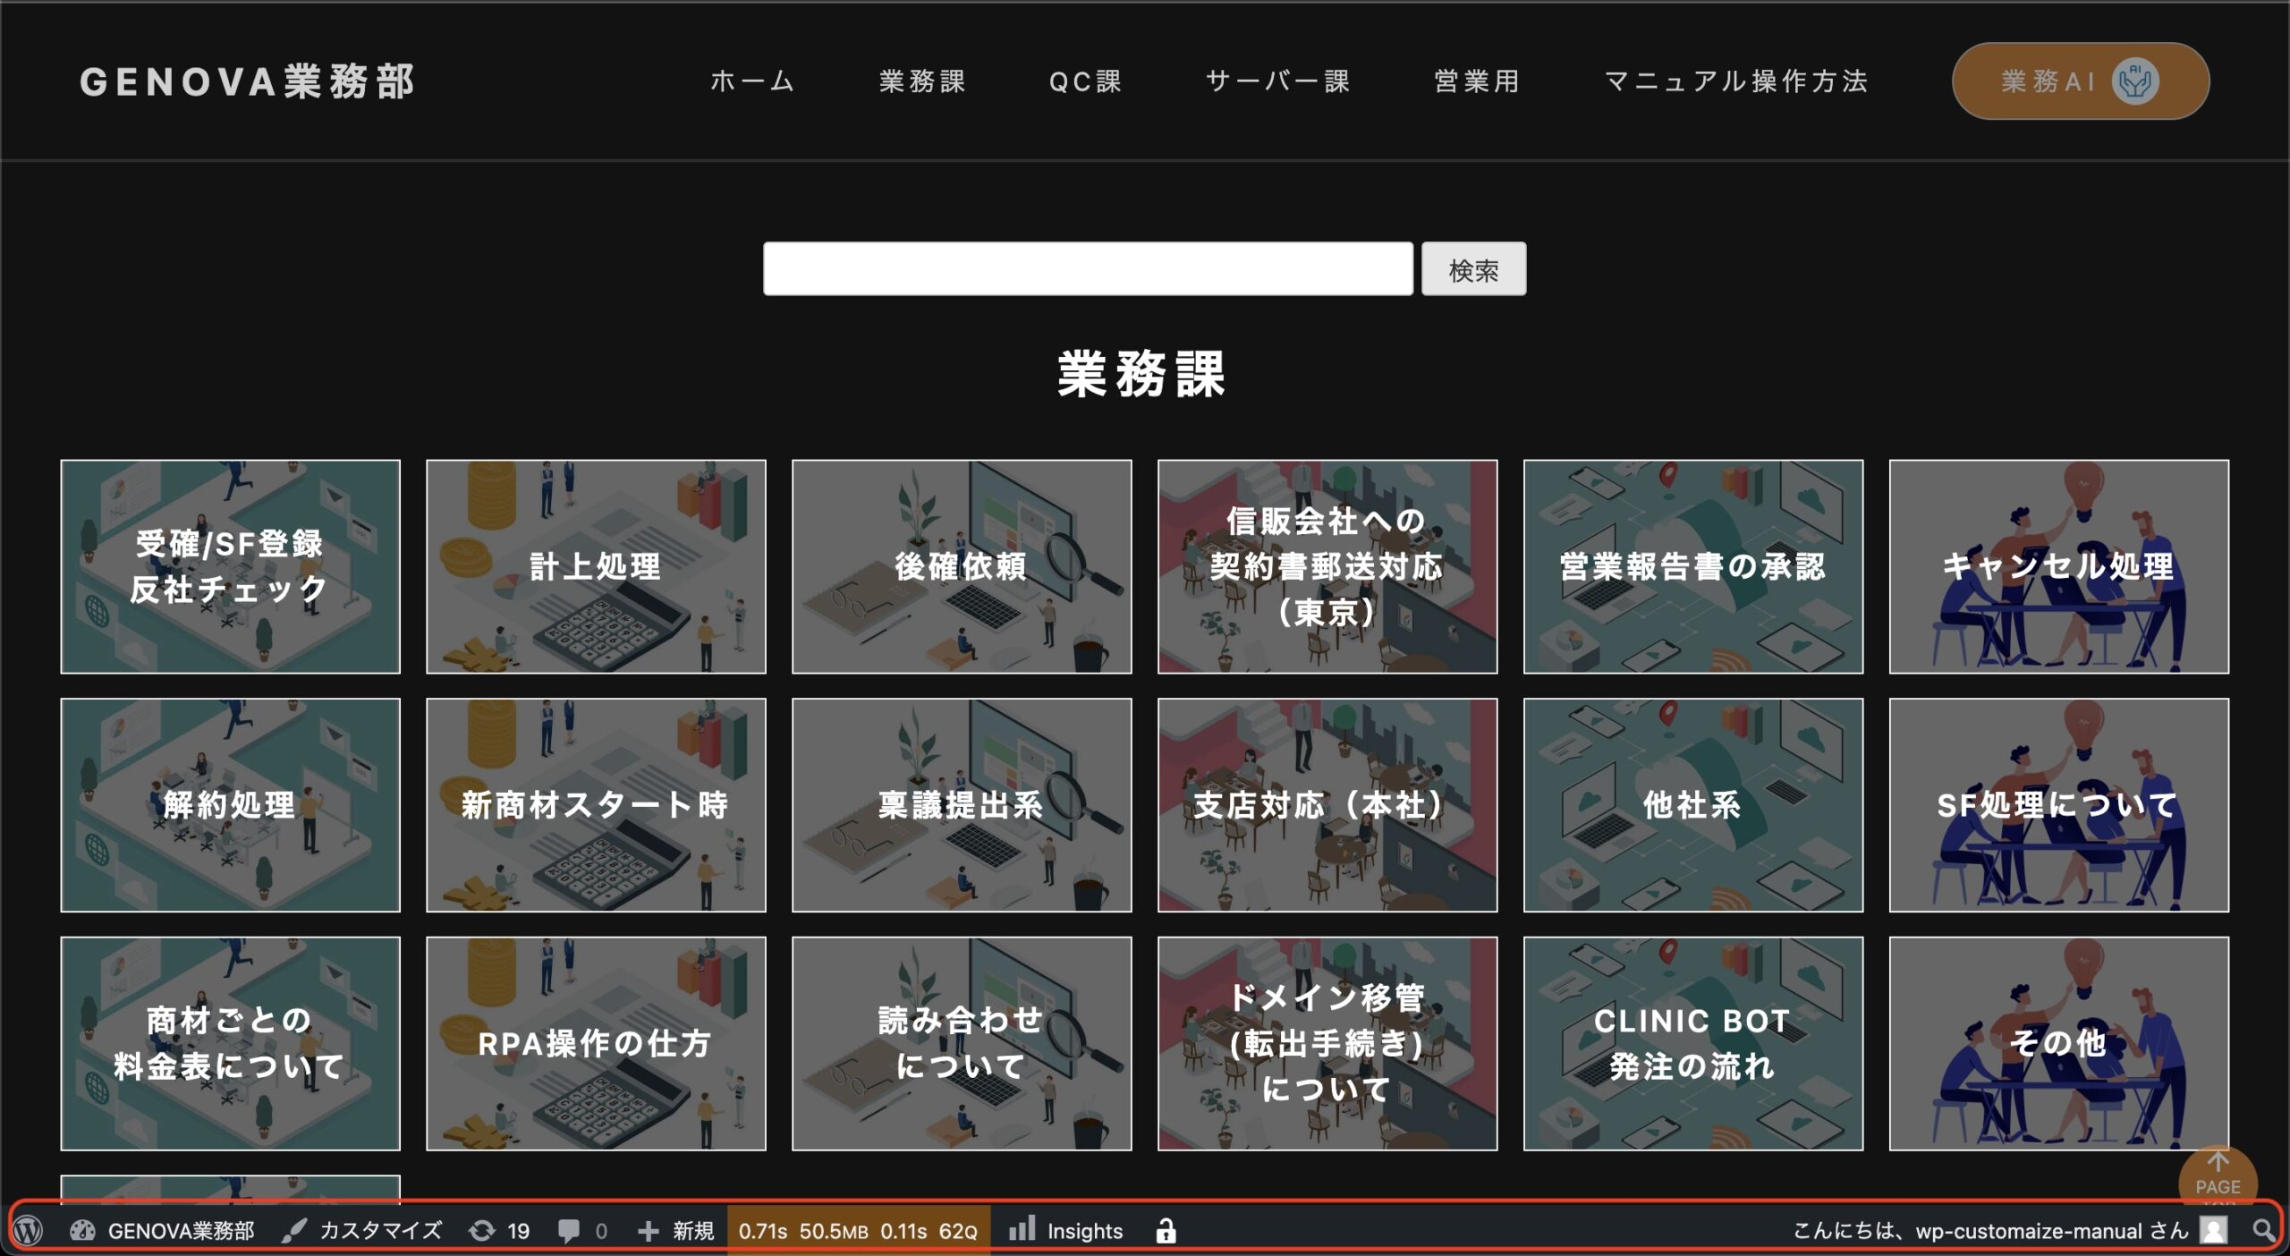Click into the search text field
The width and height of the screenshot is (2290, 1256).
click(1087, 268)
